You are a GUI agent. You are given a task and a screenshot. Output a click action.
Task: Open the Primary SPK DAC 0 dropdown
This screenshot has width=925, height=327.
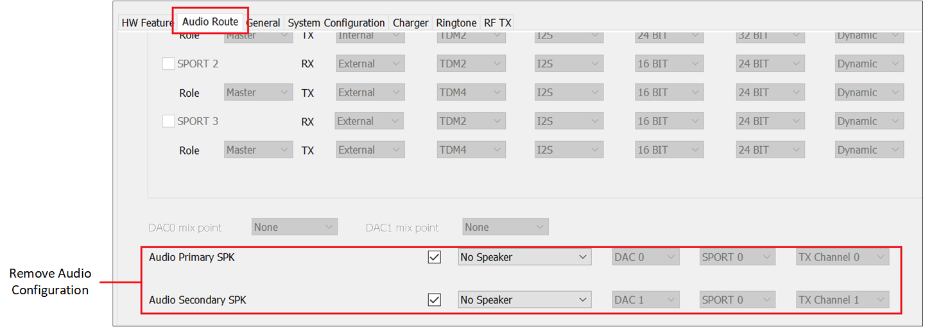(645, 257)
